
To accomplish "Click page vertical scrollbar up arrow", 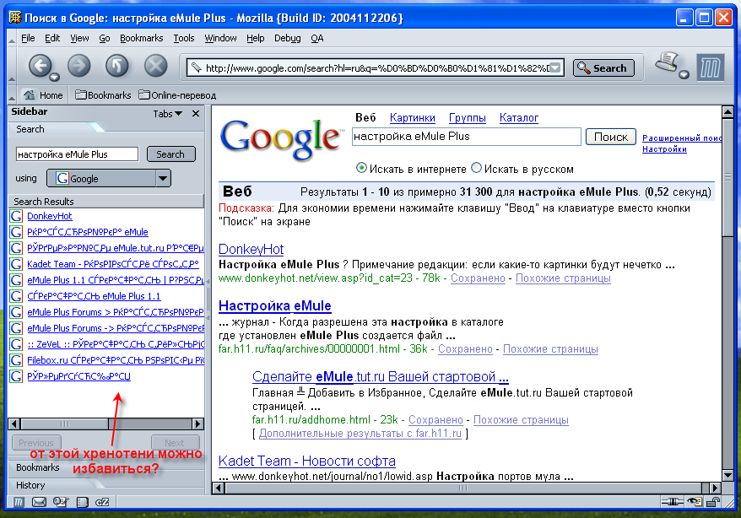I will [x=727, y=112].
